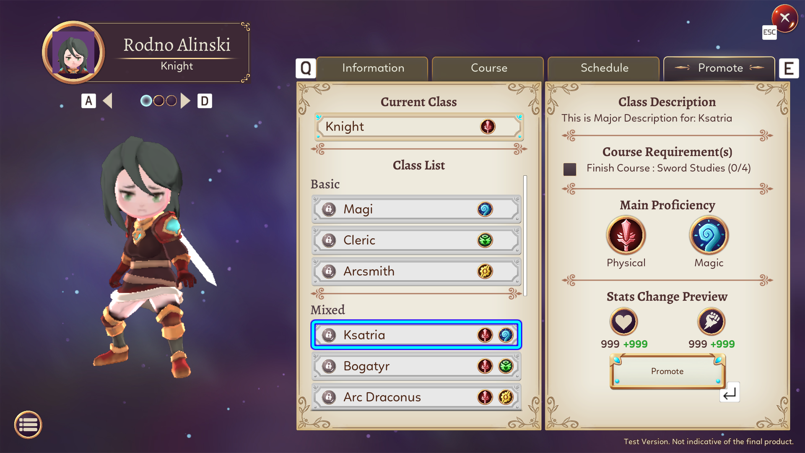Click the heart health stat icon

tap(623, 322)
